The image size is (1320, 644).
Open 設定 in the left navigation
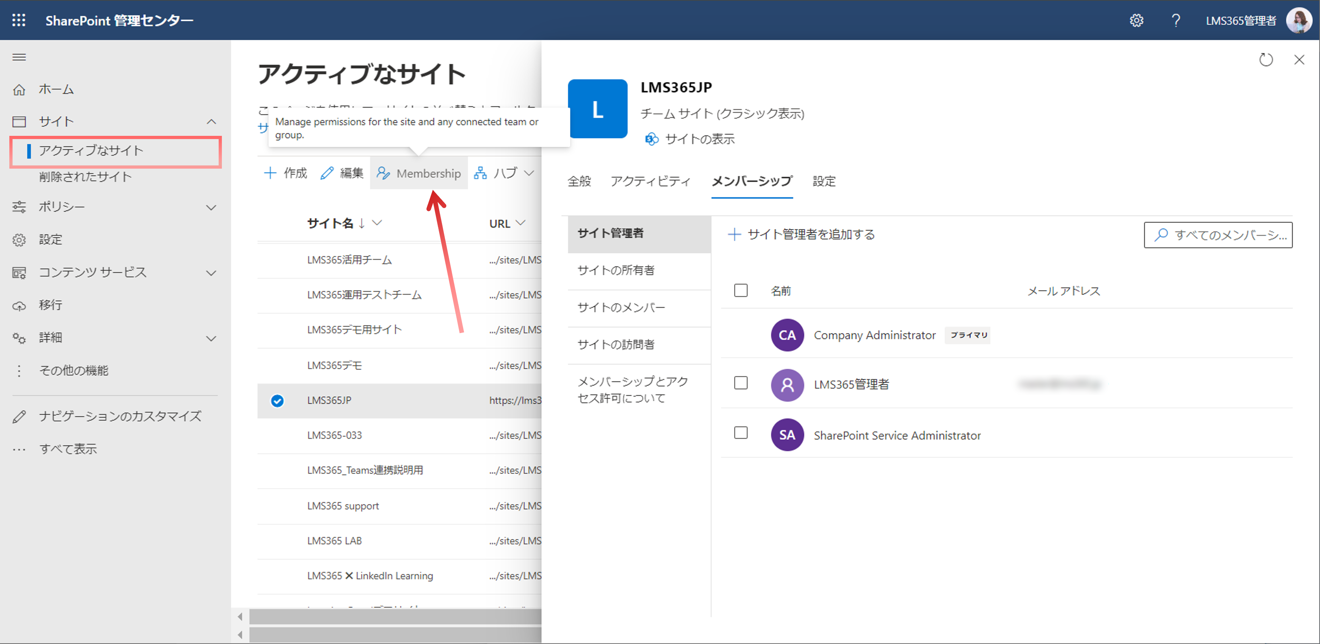tap(50, 240)
